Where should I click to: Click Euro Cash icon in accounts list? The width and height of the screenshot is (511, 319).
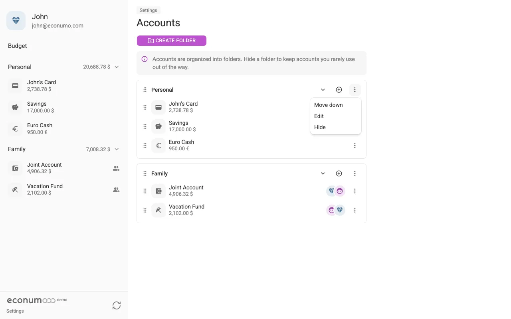(x=158, y=146)
